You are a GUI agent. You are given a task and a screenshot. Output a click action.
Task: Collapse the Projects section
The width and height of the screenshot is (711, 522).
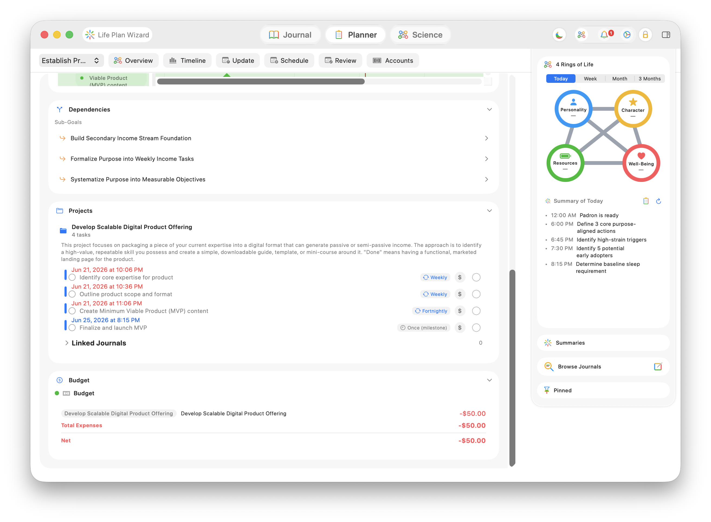[489, 211]
